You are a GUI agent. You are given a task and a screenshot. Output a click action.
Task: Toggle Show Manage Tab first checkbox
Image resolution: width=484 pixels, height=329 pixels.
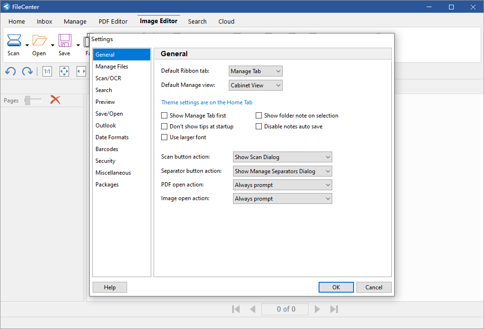[164, 116]
